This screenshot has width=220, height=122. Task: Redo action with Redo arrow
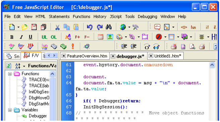100,27
